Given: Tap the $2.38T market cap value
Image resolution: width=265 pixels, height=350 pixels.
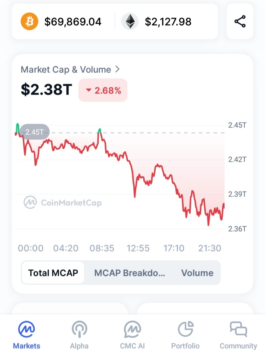Looking at the screenshot, I should 46,90.
